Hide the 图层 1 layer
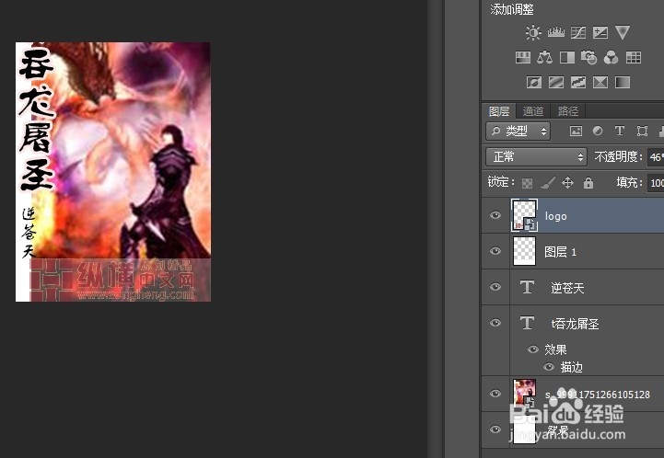 pos(495,251)
